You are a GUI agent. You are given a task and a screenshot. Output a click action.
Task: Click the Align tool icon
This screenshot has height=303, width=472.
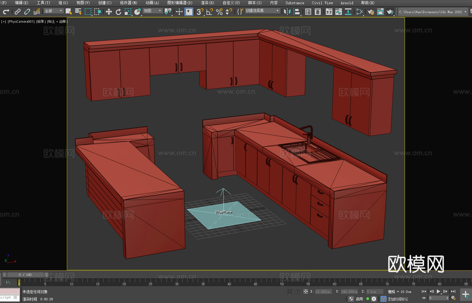[297, 12]
